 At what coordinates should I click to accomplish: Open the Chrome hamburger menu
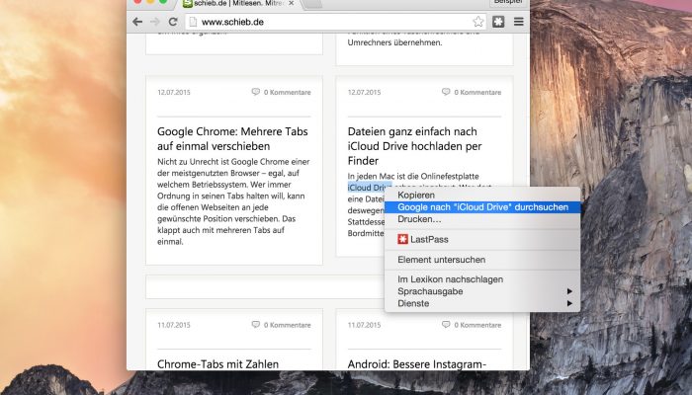(x=519, y=22)
